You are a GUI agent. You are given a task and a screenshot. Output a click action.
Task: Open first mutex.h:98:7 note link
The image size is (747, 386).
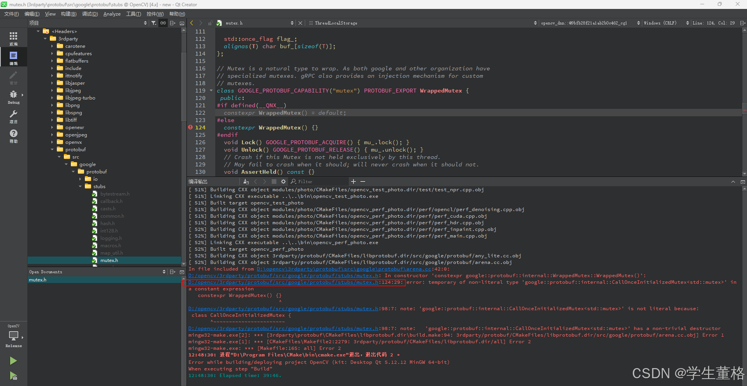(x=283, y=309)
